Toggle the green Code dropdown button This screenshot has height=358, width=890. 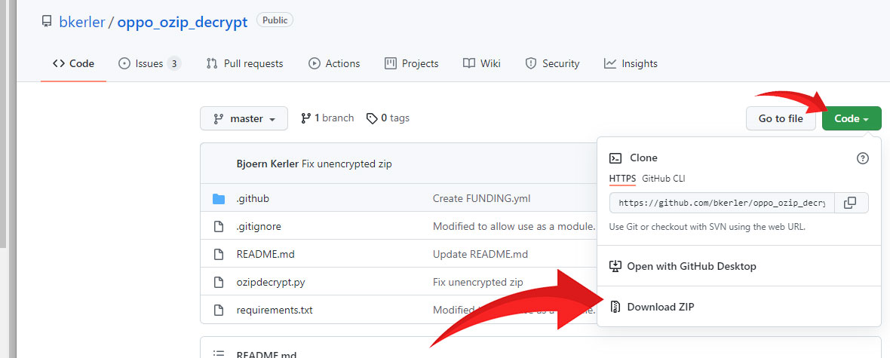[852, 118]
